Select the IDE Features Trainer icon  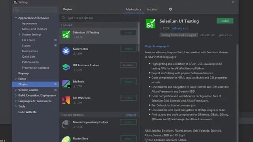tap(66, 67)
